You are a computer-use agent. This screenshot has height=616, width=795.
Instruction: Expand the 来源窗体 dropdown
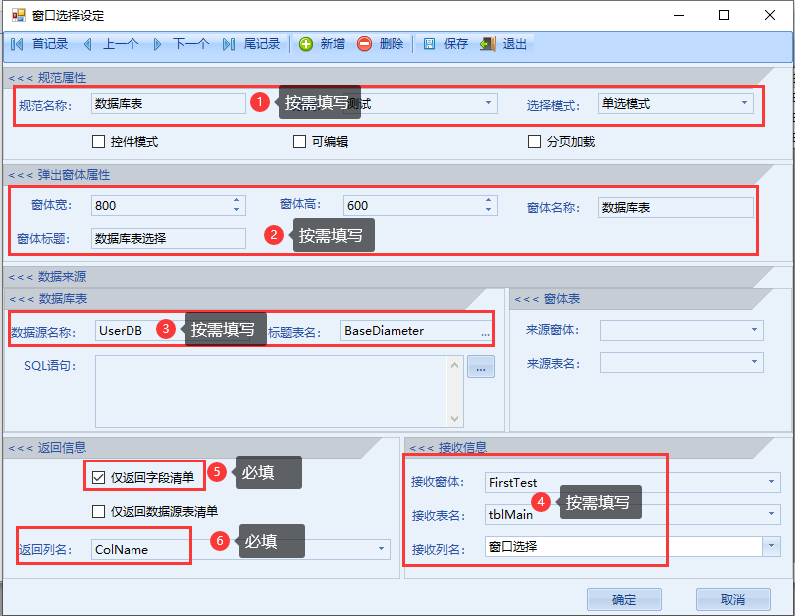point(754,330)
